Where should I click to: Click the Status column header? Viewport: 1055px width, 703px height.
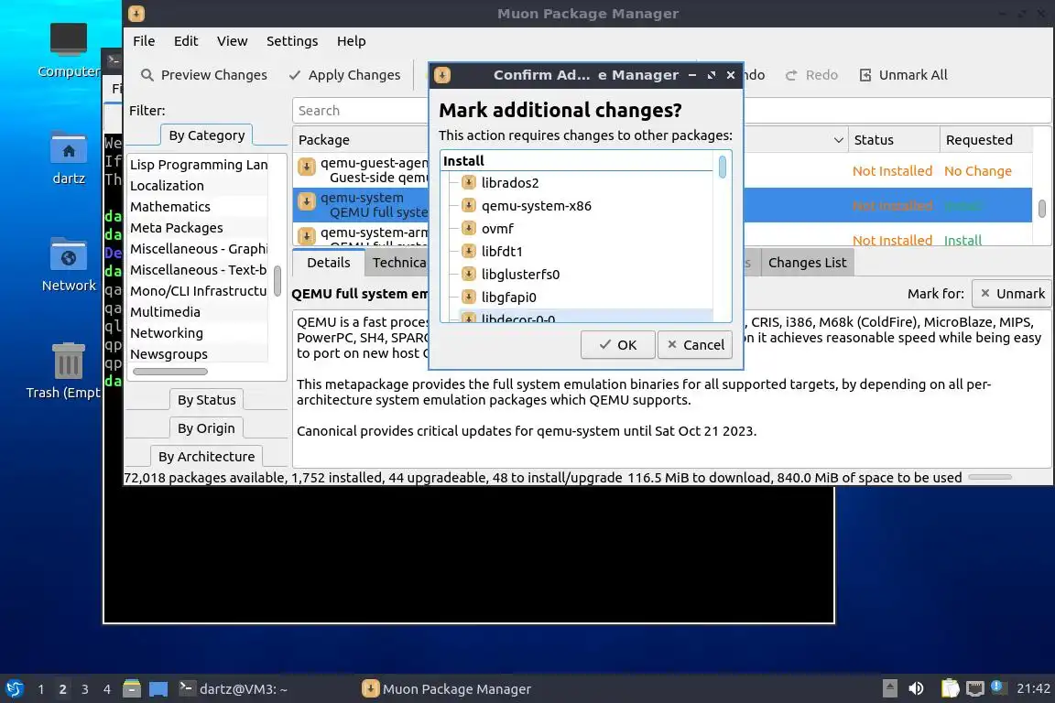point(894,140)
